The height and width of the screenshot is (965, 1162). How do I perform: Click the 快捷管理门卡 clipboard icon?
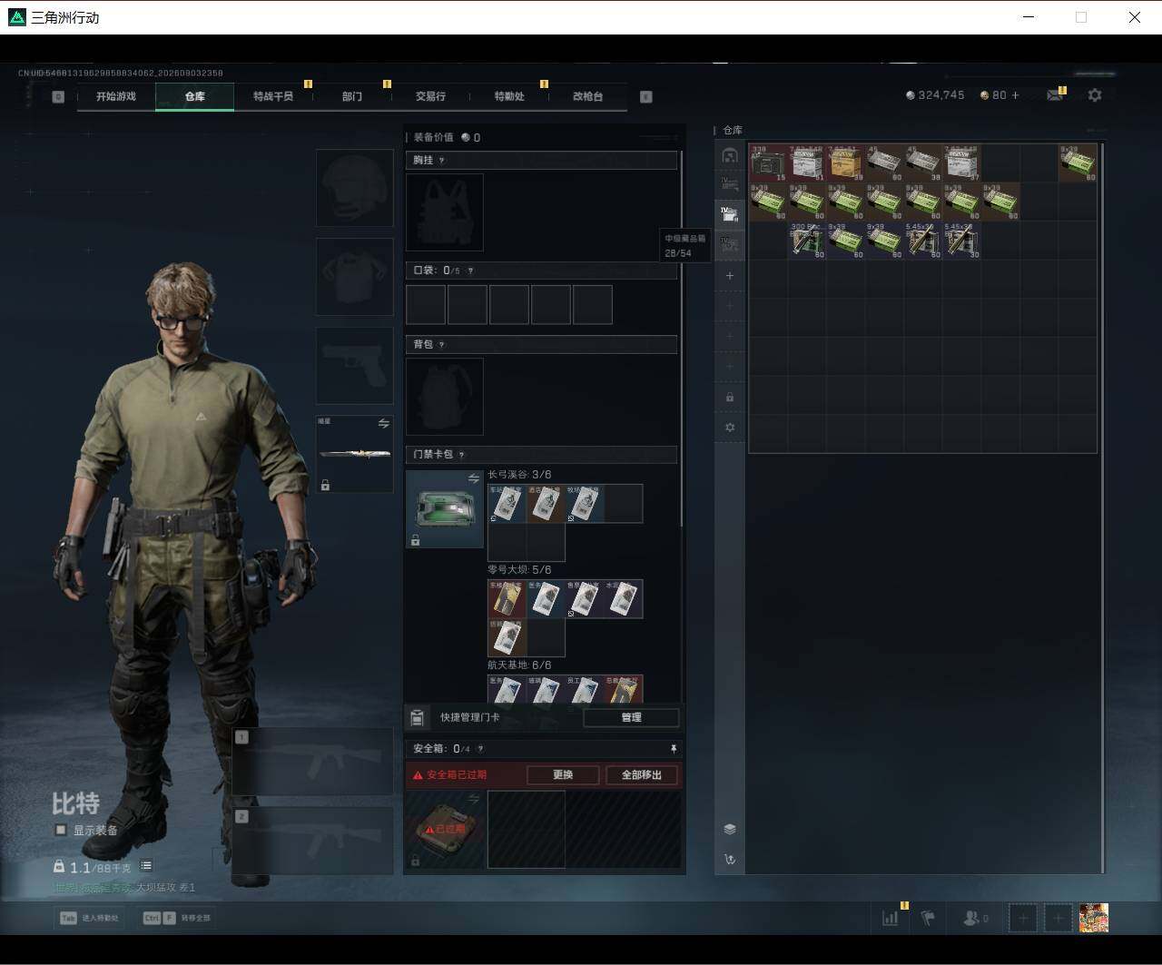417,717
